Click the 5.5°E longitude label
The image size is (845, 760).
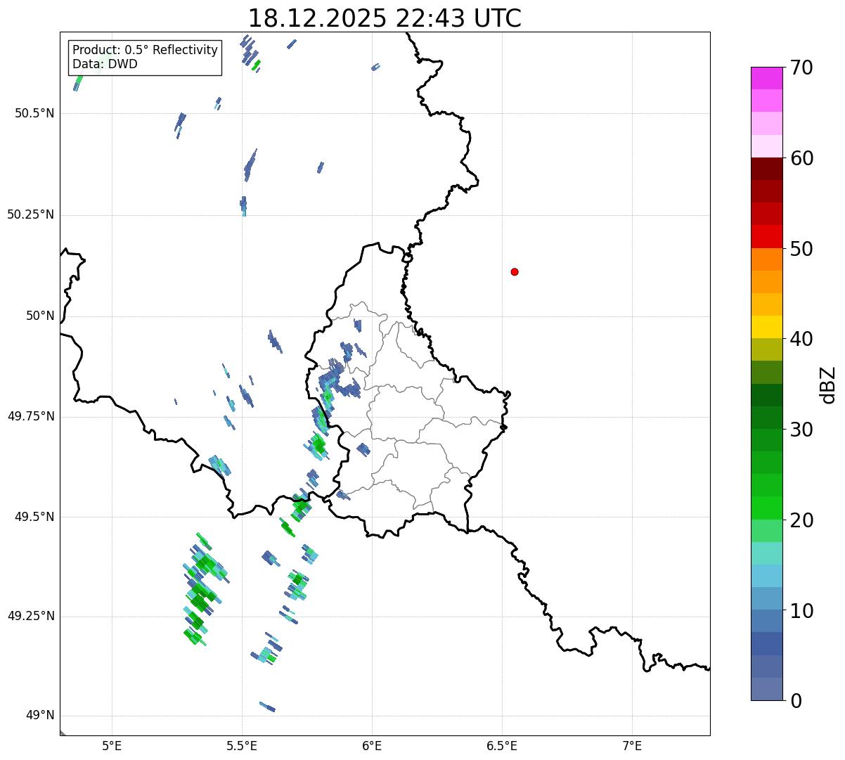242,746
